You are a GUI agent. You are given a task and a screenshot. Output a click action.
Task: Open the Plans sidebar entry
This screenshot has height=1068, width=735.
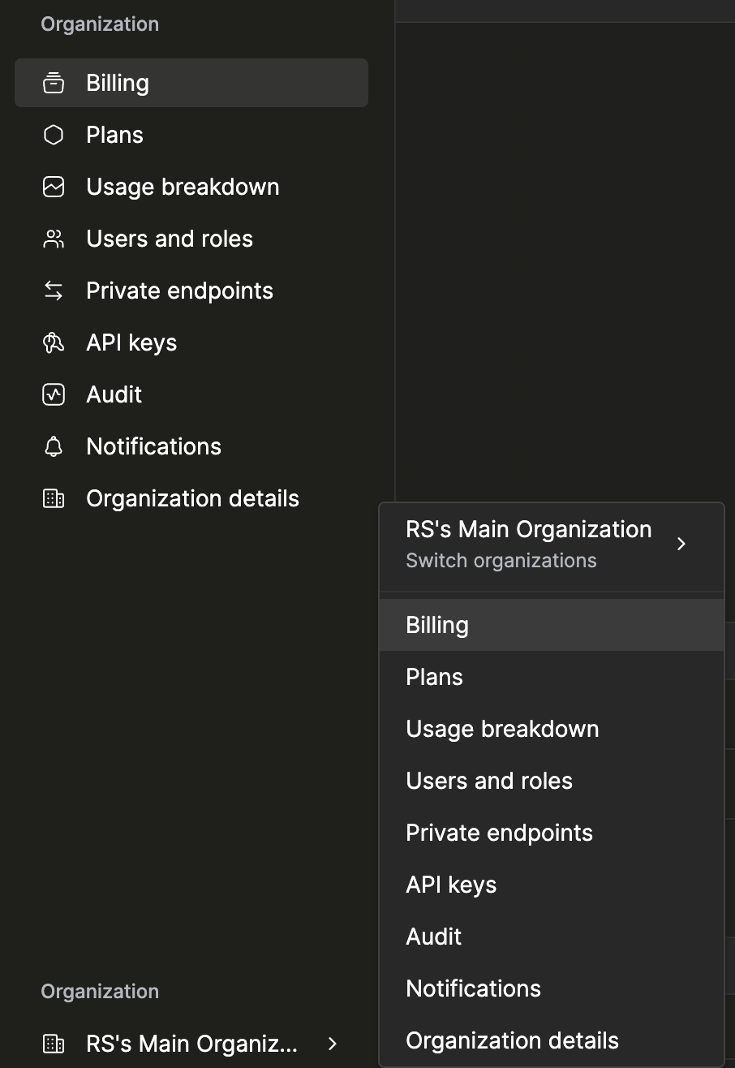[114, 135]
